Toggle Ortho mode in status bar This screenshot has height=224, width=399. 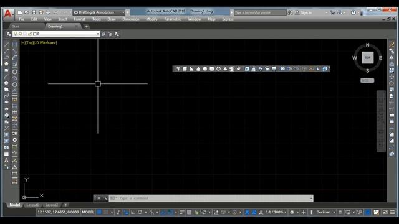pos(133,212)
